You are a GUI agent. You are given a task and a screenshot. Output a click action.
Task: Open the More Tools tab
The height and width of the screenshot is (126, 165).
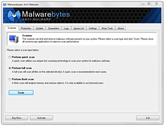coord(107,28)
